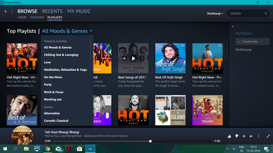Click the Best Songs of 2017 title
Screen dimensions: 273x153
click(132, 77)
